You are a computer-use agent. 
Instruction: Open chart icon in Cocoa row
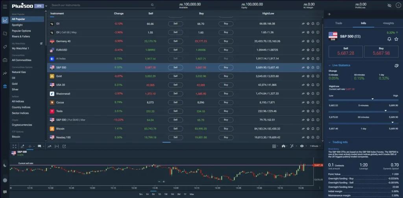303,103
